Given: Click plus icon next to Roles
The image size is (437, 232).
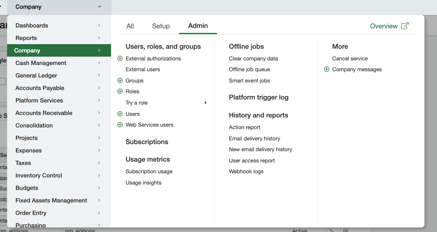Looking at the screenshot, I should tap(120, 91).
